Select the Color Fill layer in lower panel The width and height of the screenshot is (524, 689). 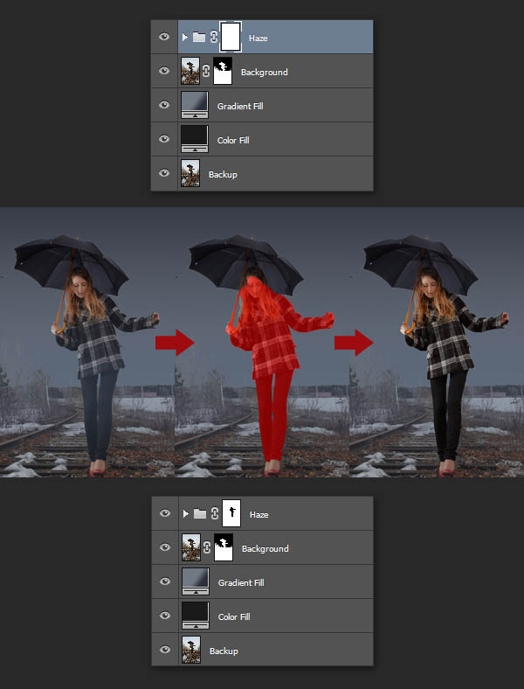(x=234, y=616)
